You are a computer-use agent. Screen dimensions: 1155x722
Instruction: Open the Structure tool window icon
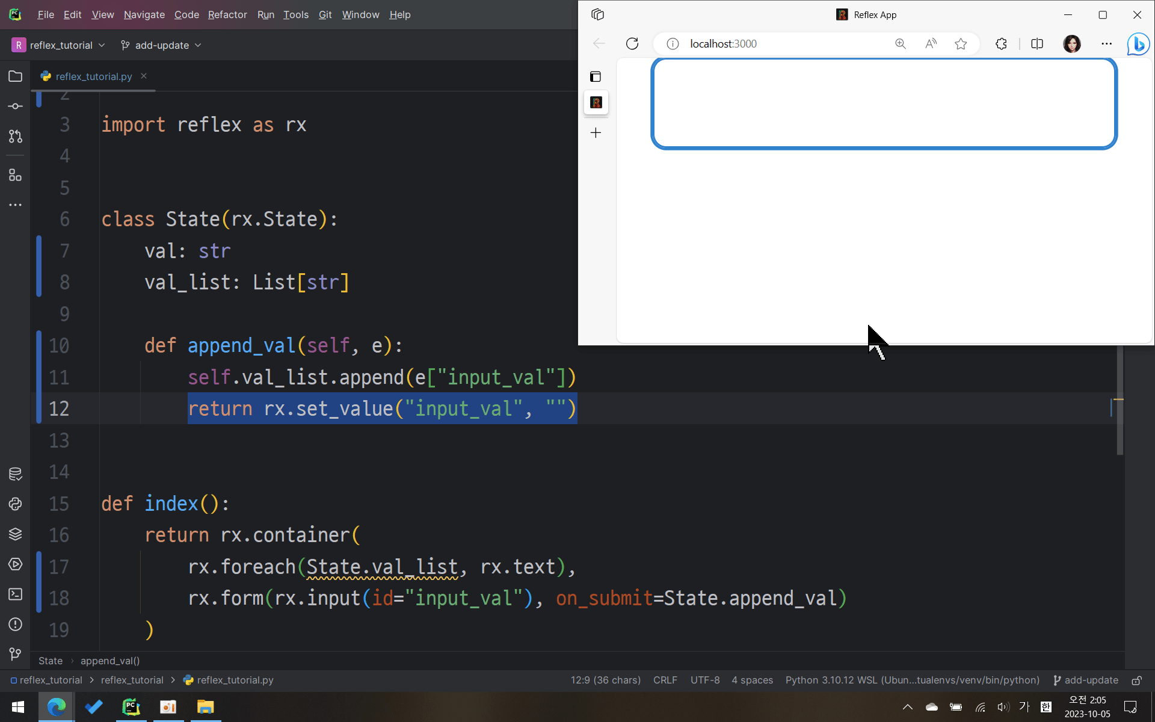(x=16, y=175)
